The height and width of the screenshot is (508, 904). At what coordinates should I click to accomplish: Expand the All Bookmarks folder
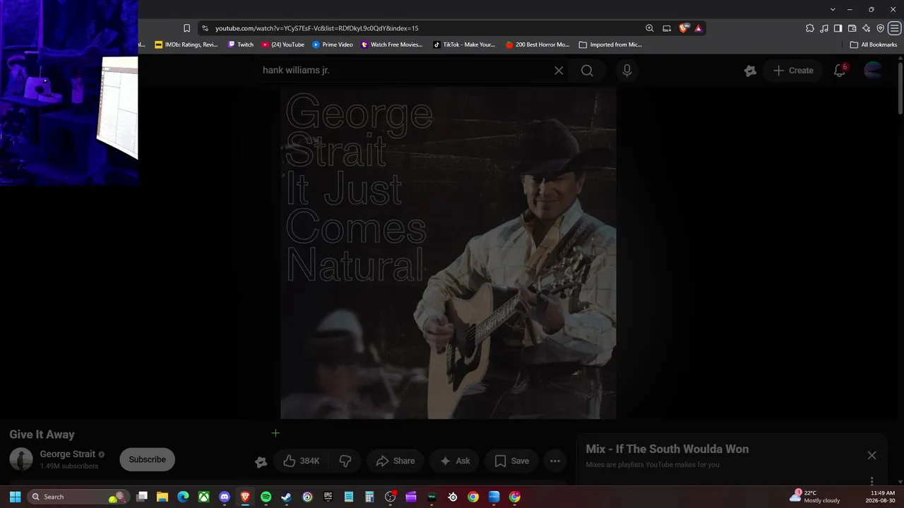click(x=874, y=44)
